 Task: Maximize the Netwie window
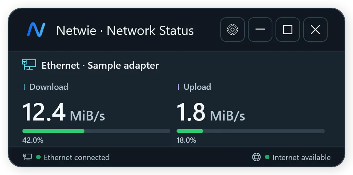click(x=288, y=30)
